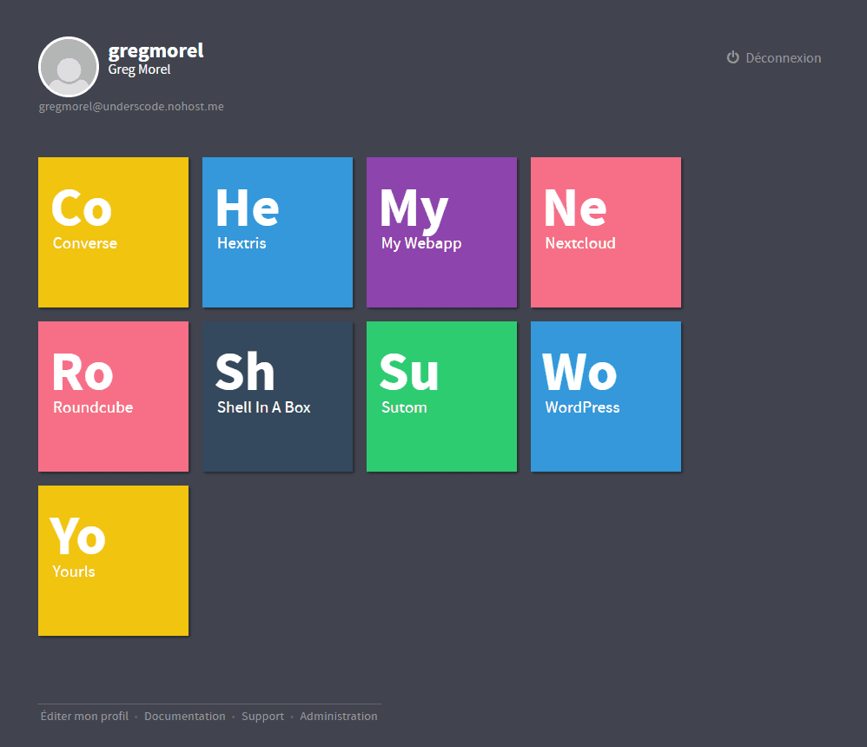Image resolution: width=867 pixels, height=747 pixels.
Task: Open the WordPress app tile
Action: [x=606, y=396]
